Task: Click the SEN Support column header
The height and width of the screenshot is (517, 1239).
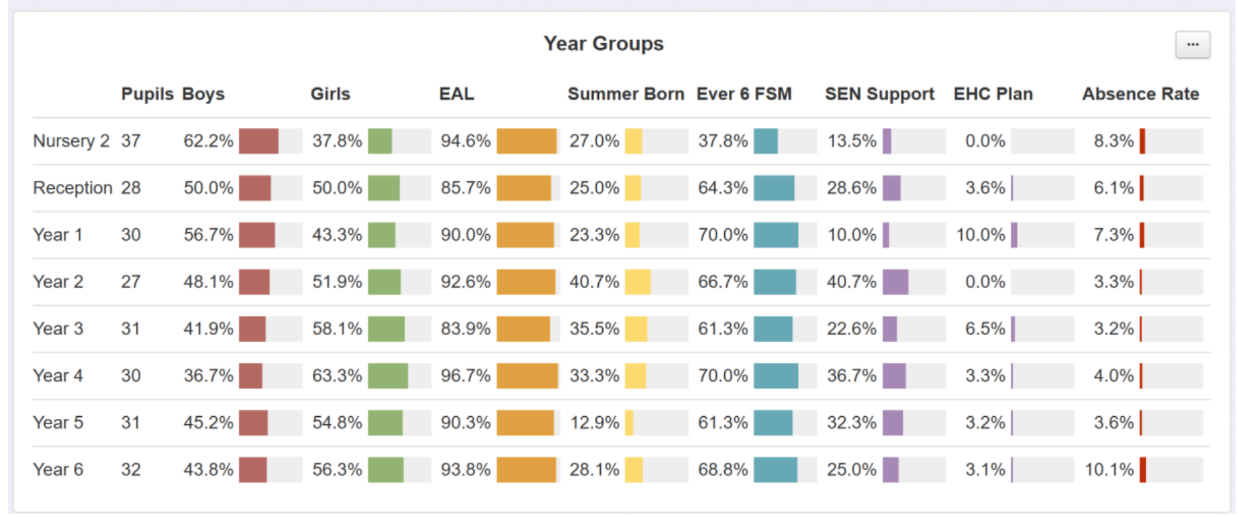Action: pyautogui.click(x=879, y=94)
